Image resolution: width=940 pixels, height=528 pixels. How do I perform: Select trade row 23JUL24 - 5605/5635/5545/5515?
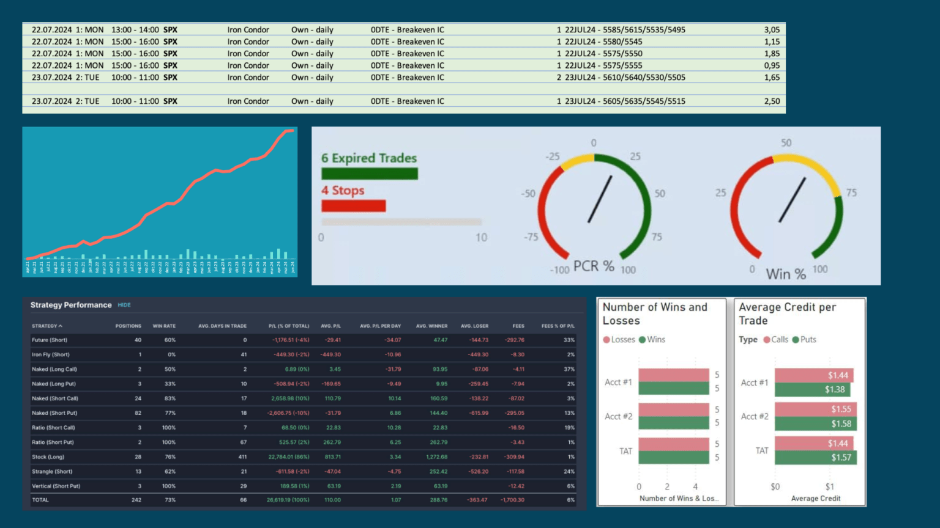(x=404, y=101)
